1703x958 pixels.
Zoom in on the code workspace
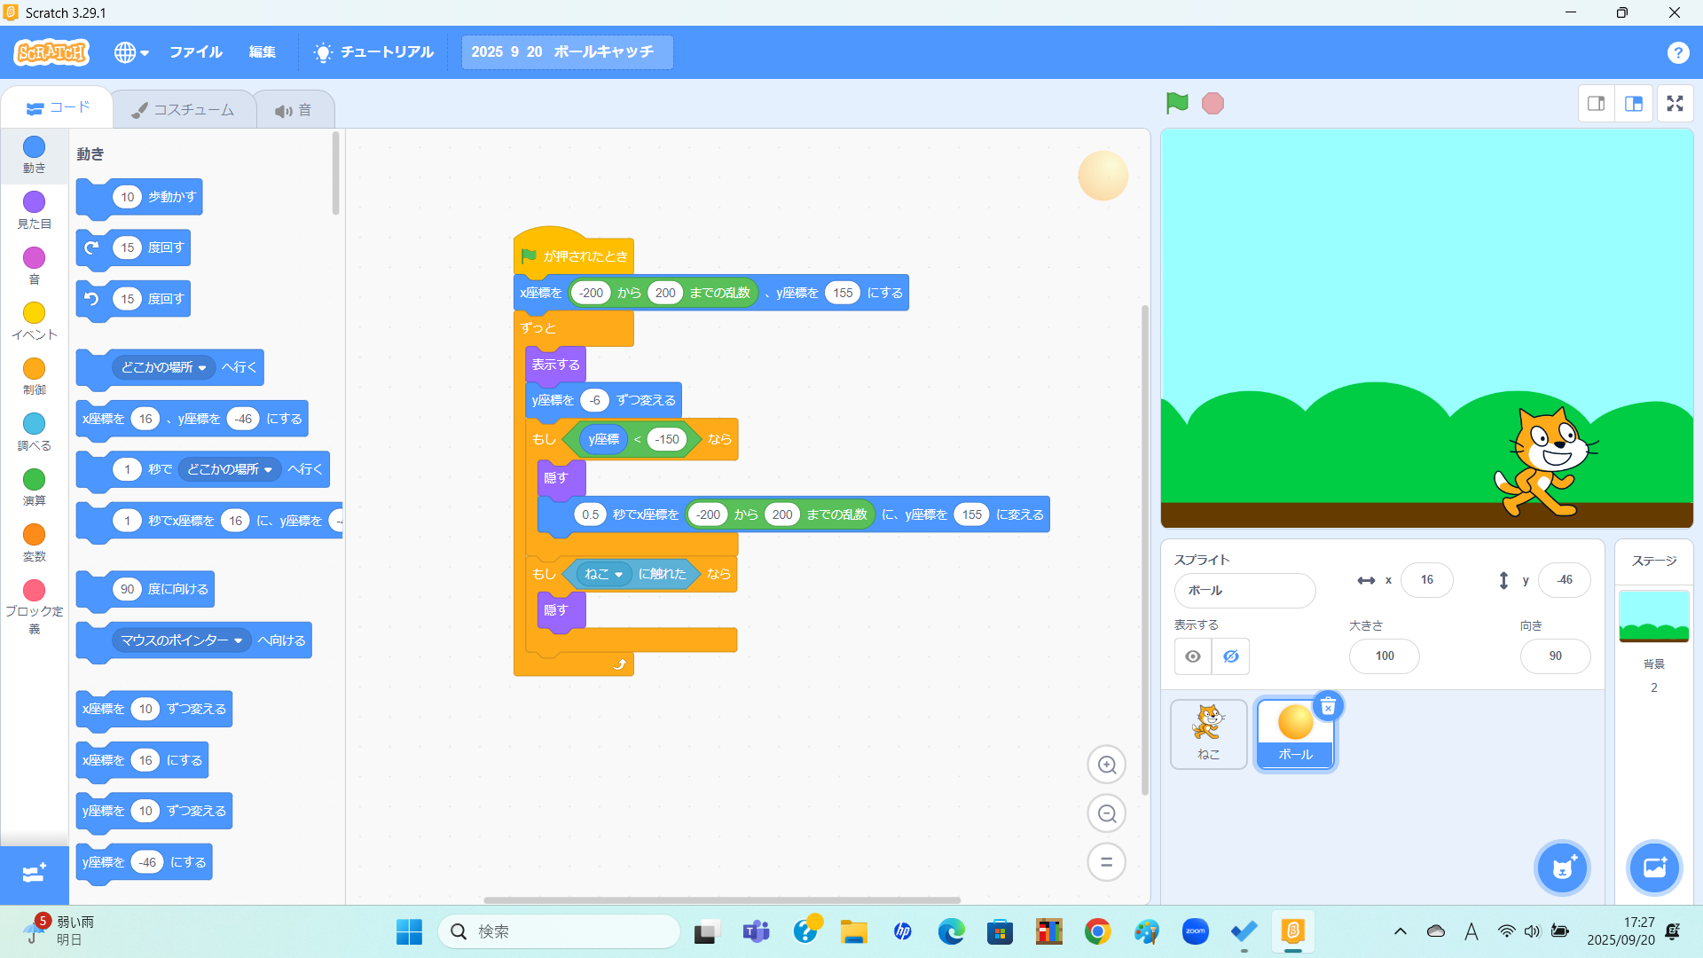(x=1106, y=765)
